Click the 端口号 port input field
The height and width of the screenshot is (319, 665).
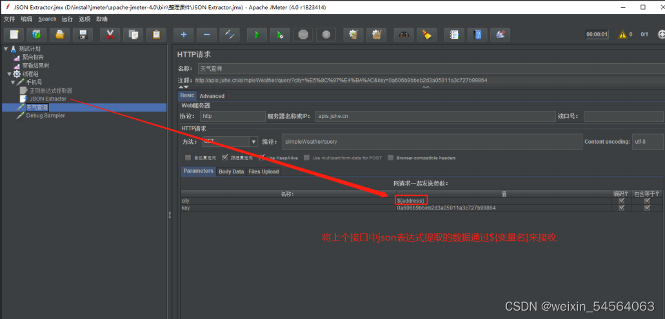(624, 116)
